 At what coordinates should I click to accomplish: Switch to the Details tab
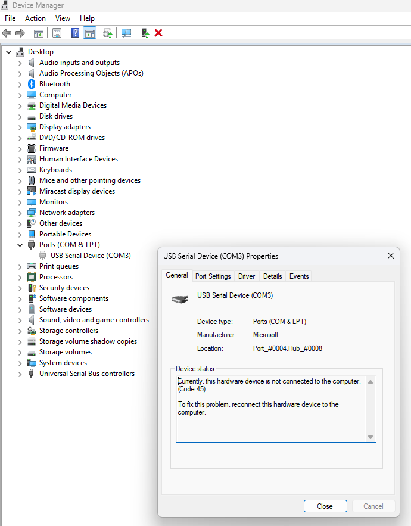[x=272, y=276]
